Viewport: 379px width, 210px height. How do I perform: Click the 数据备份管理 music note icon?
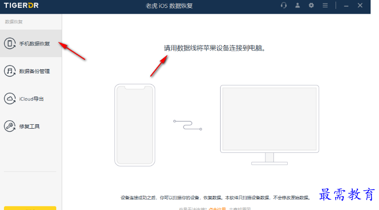click(x=10, y=71)
